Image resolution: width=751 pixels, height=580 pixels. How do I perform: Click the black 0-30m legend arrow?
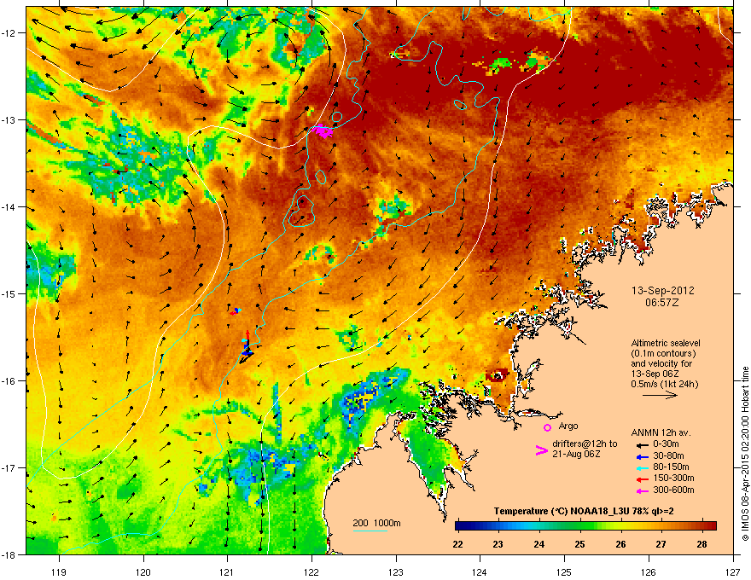[643, 445]
